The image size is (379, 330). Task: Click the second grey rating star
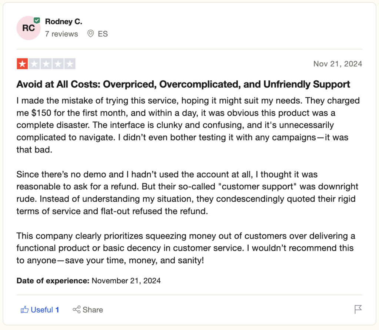point(34,64)
